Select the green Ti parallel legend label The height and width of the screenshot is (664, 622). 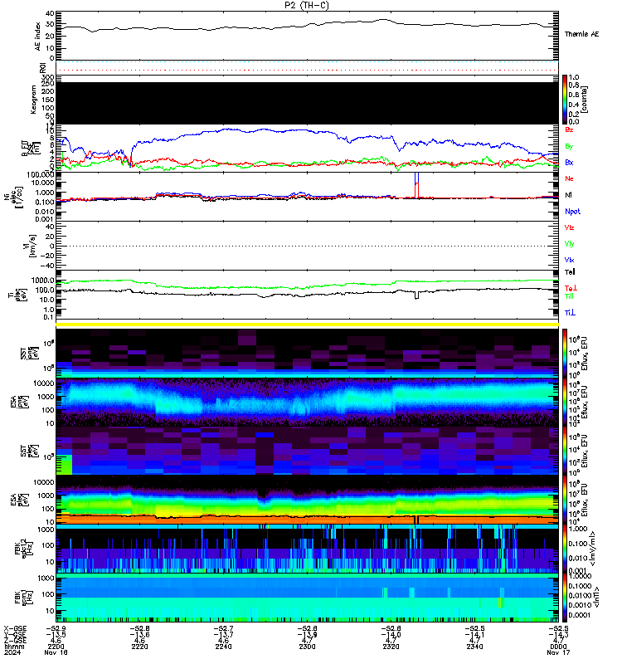pyautogui.click(x=570, y=296)
